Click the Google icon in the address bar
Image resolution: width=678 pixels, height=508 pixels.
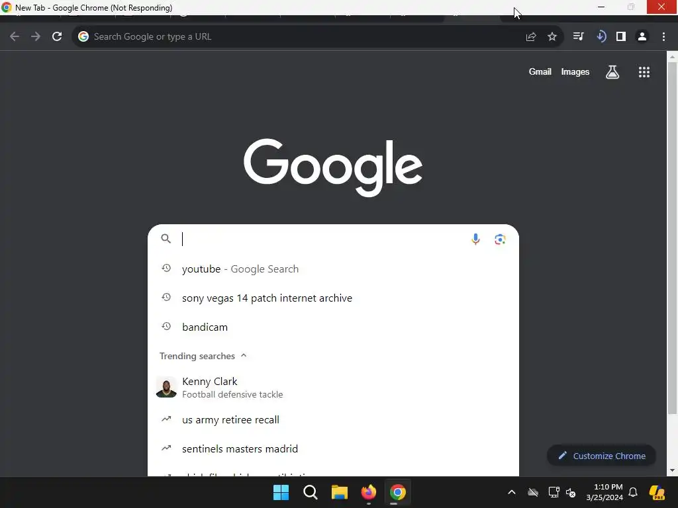click(83, 36)
